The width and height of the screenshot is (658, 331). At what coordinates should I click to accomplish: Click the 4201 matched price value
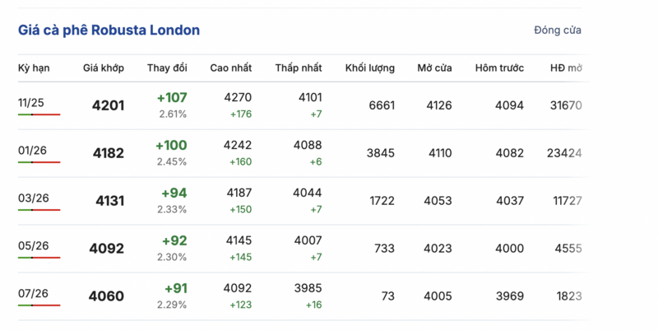click(x=108, y=105)
